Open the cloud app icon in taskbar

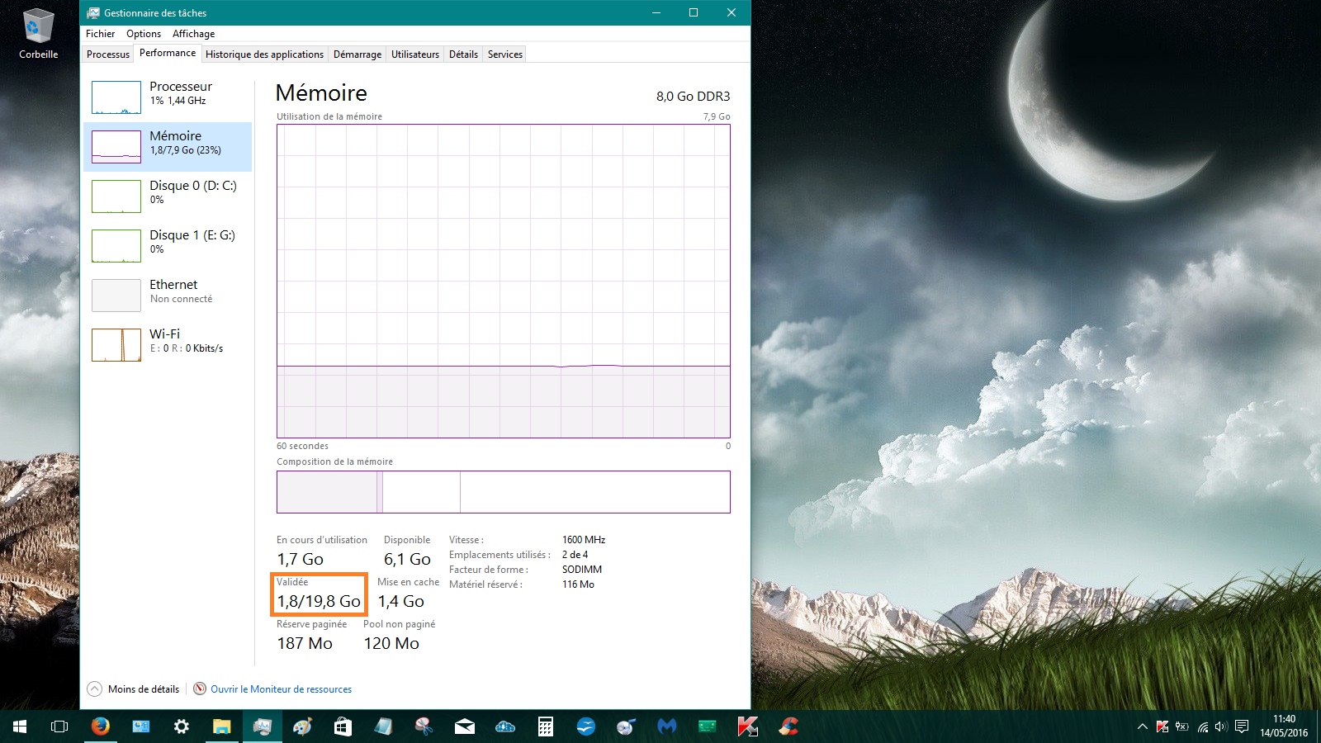pos(505,726)
